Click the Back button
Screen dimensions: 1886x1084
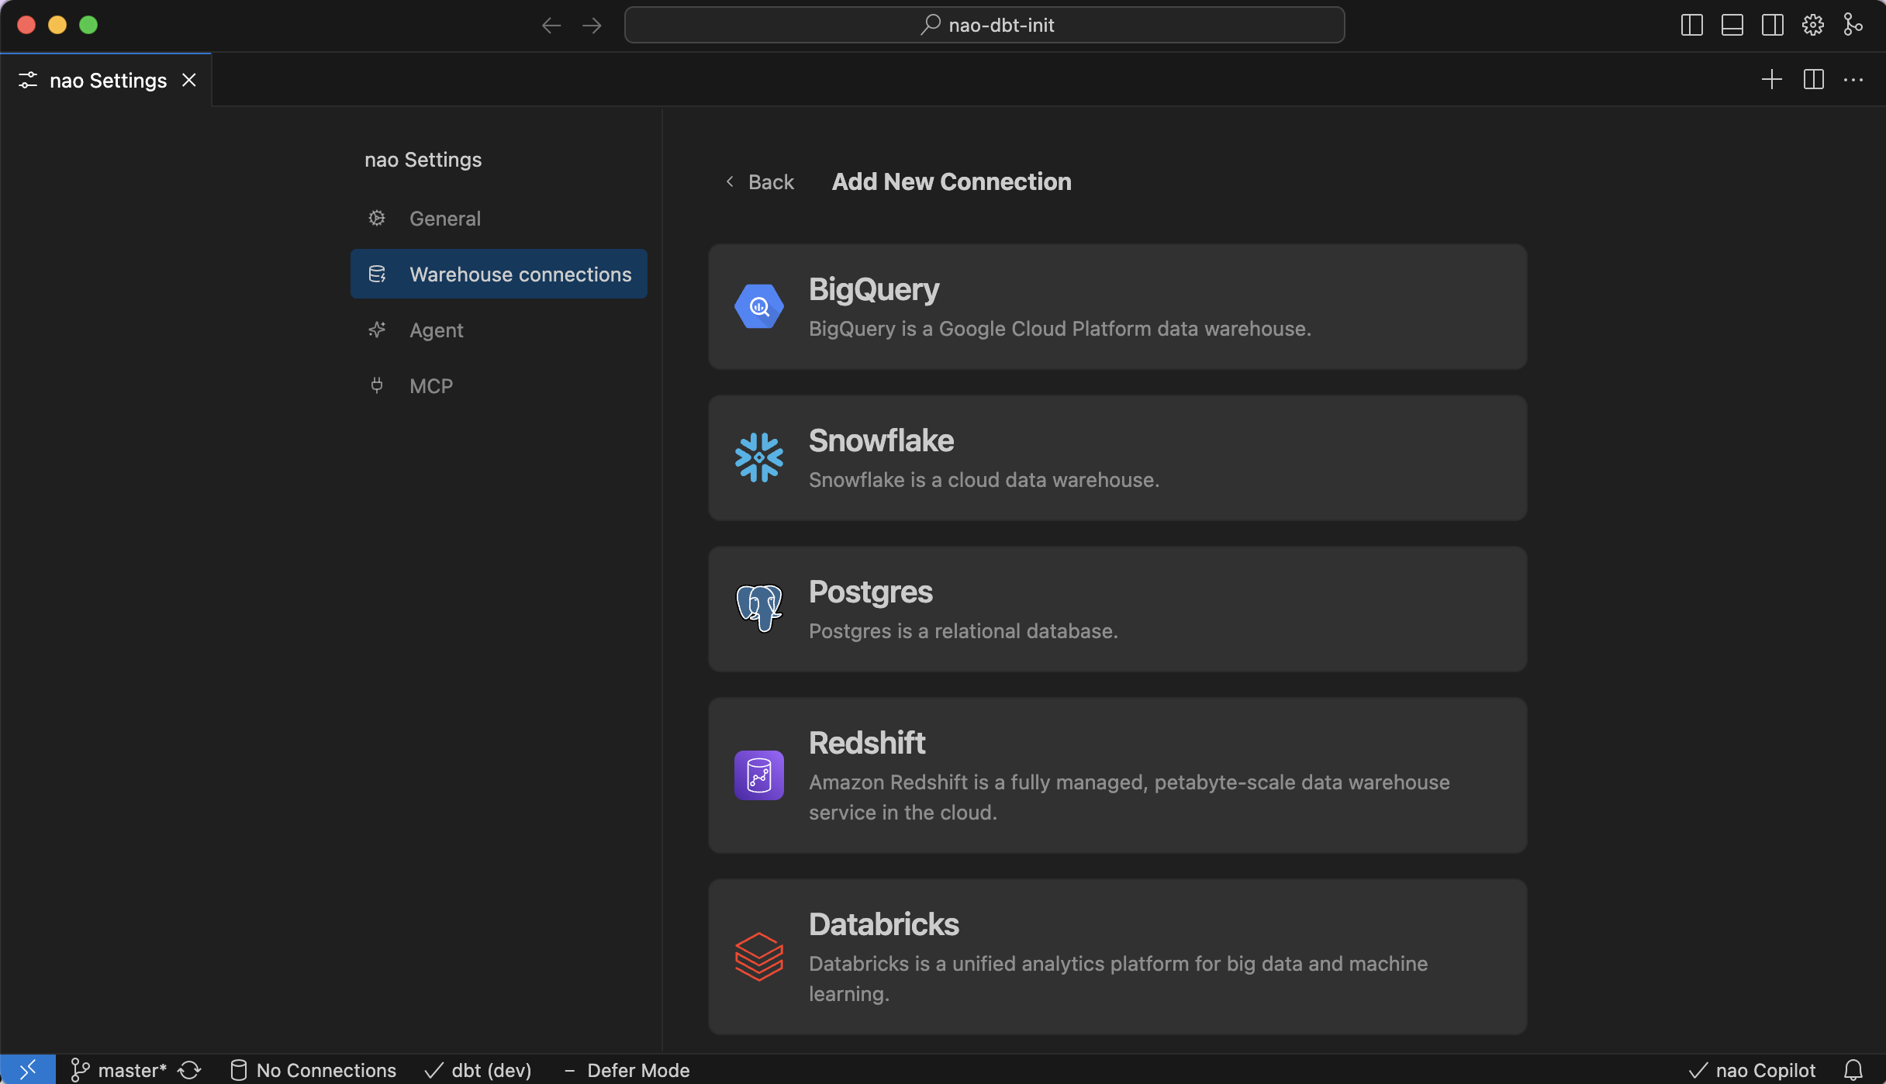pyautogui.click(x=760, y=181)
